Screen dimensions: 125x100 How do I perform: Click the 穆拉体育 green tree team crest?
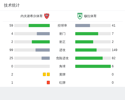(80, 16)
